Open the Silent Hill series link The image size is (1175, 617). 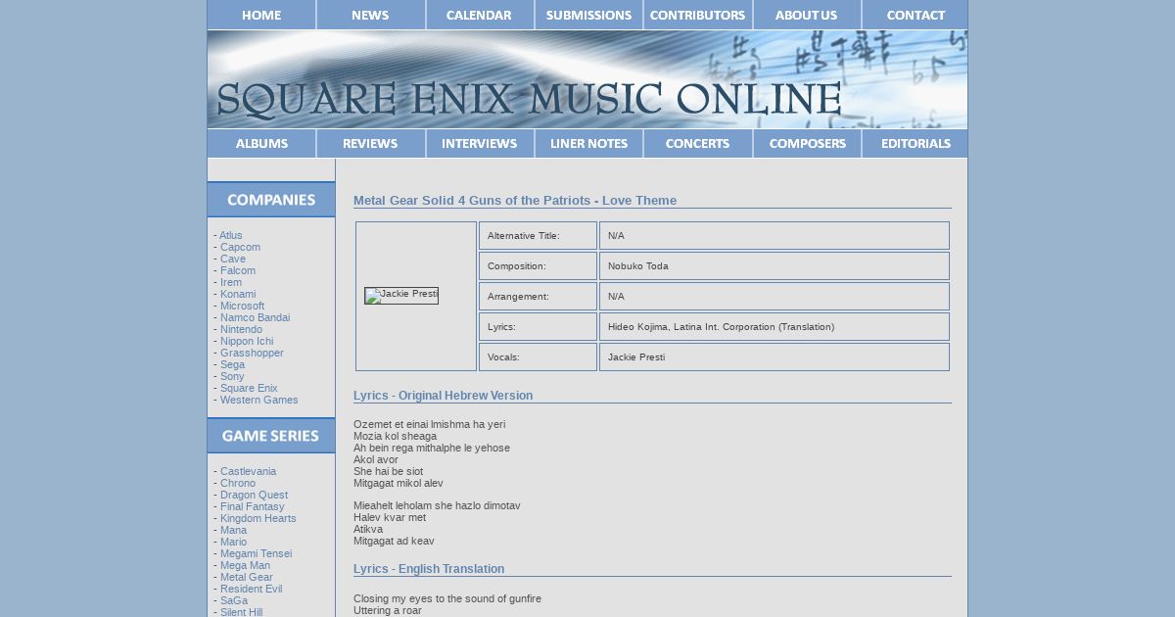click(x=241, y=612)
